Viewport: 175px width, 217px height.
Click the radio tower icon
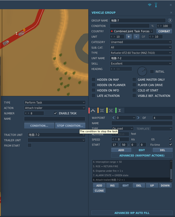click(156, 5)
